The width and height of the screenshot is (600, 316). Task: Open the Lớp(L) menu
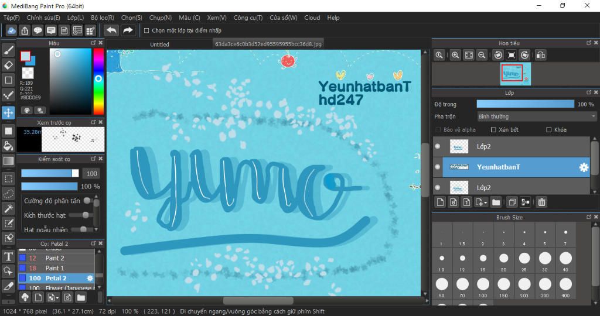pyautogui.click(x=76, y=18)
